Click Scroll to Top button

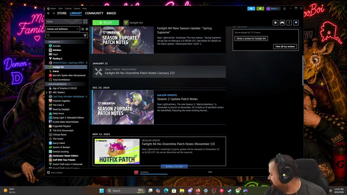click(x=174, y=167)
